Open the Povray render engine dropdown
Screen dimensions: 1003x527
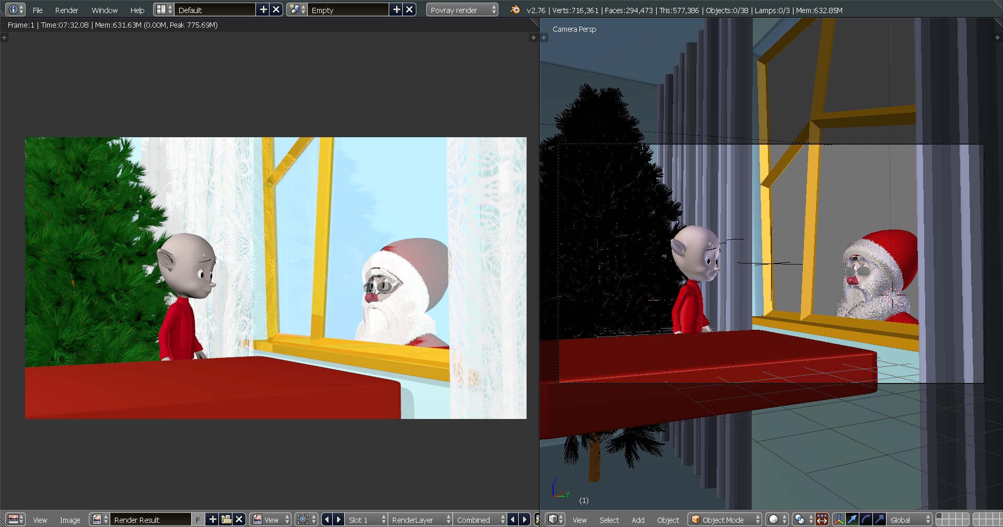462,10
